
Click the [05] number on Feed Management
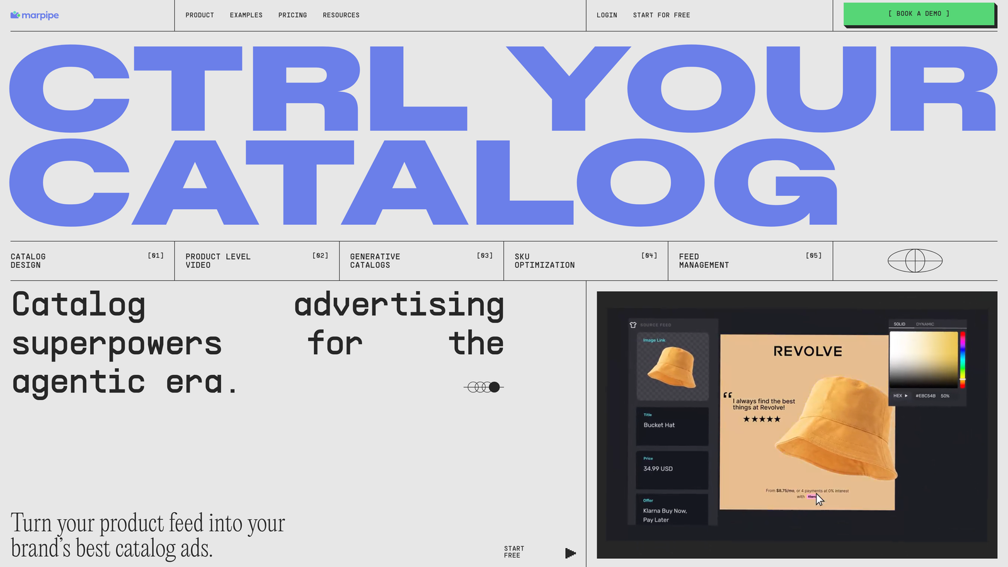point(814,256)
